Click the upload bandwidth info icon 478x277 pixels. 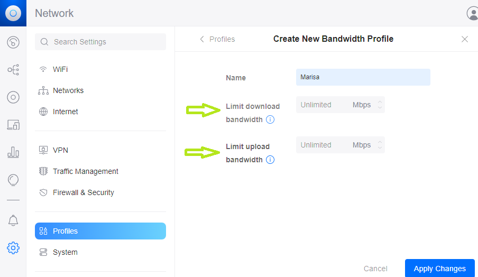click(270, 160)
